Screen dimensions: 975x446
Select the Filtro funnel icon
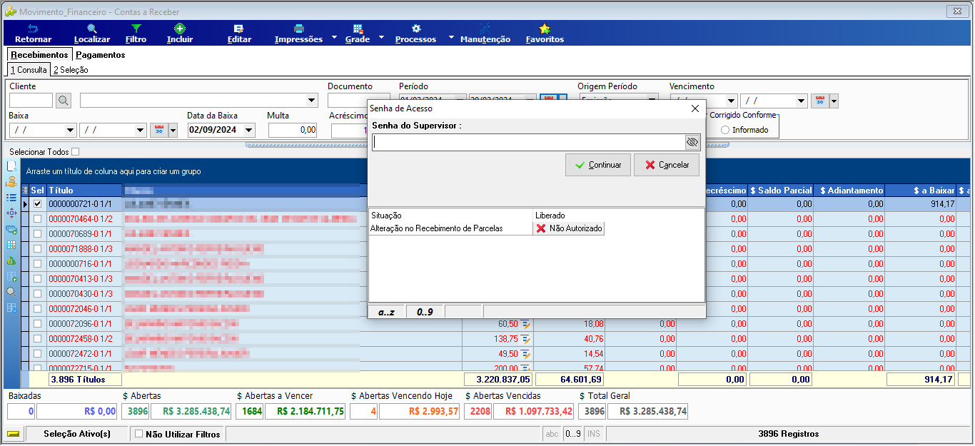click(136, 29)
